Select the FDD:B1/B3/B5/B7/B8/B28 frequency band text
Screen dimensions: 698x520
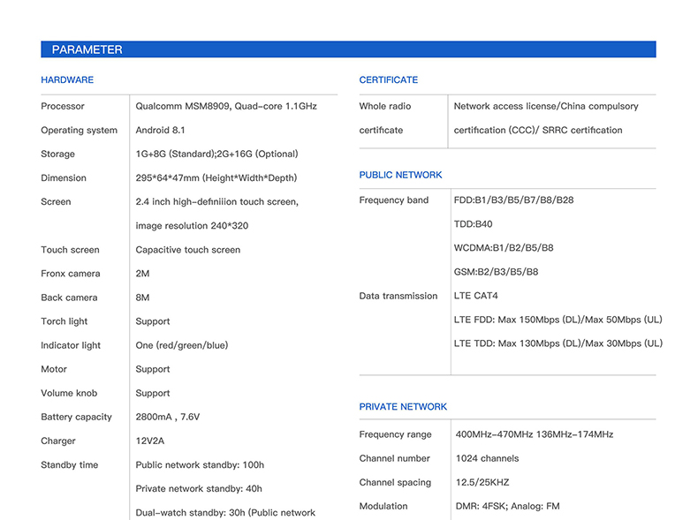pyautogui.click(x=513, y=200)
